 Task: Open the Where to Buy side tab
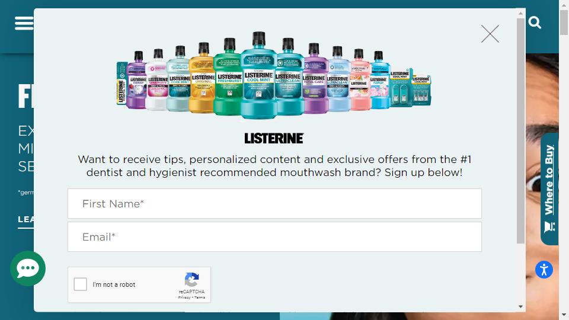(x=549, y=188)
